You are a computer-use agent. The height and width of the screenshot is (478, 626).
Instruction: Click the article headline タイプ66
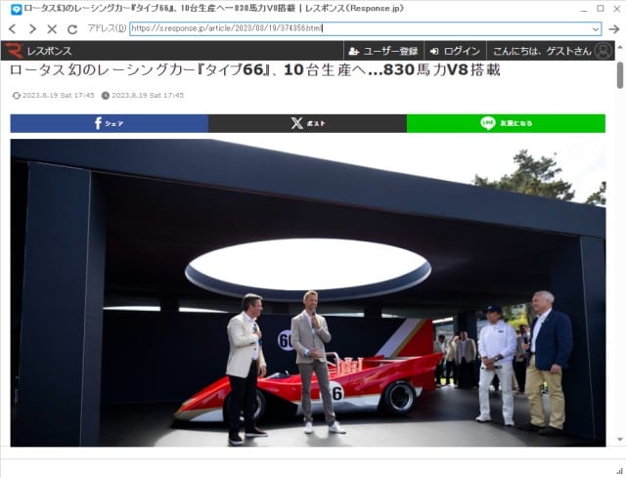pos(254,69)
